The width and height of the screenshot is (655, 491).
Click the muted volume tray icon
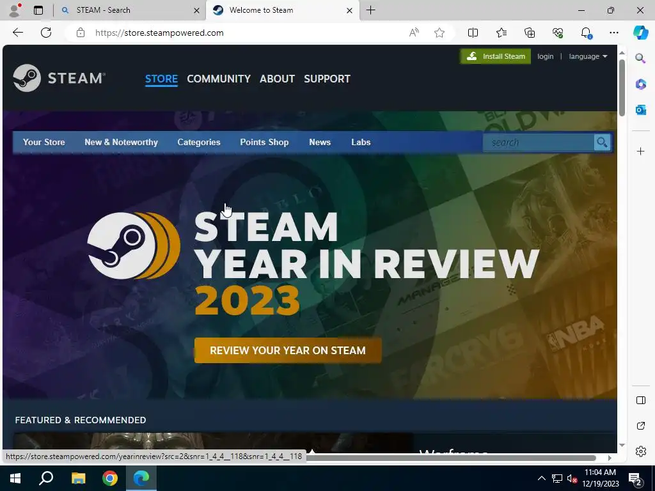point(572,478)
